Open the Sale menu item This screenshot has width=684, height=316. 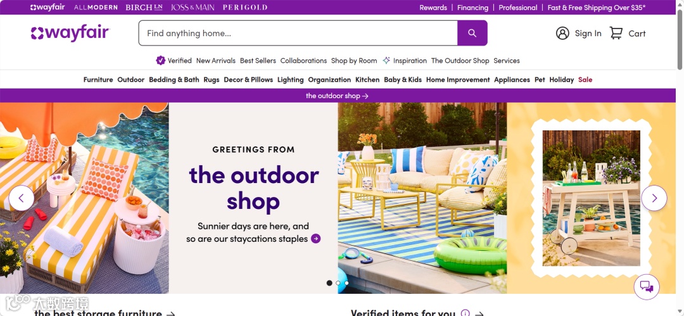tap(585, 79)
